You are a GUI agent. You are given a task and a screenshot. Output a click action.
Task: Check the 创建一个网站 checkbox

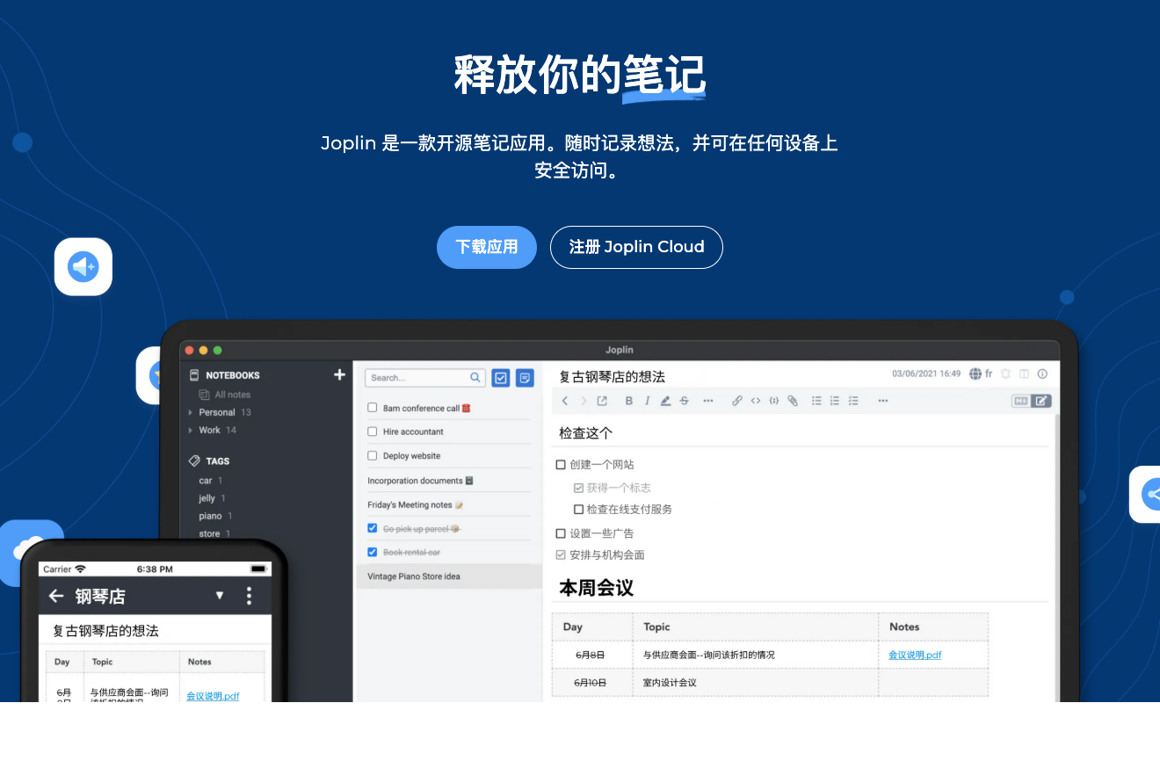(x=561, y=465)
